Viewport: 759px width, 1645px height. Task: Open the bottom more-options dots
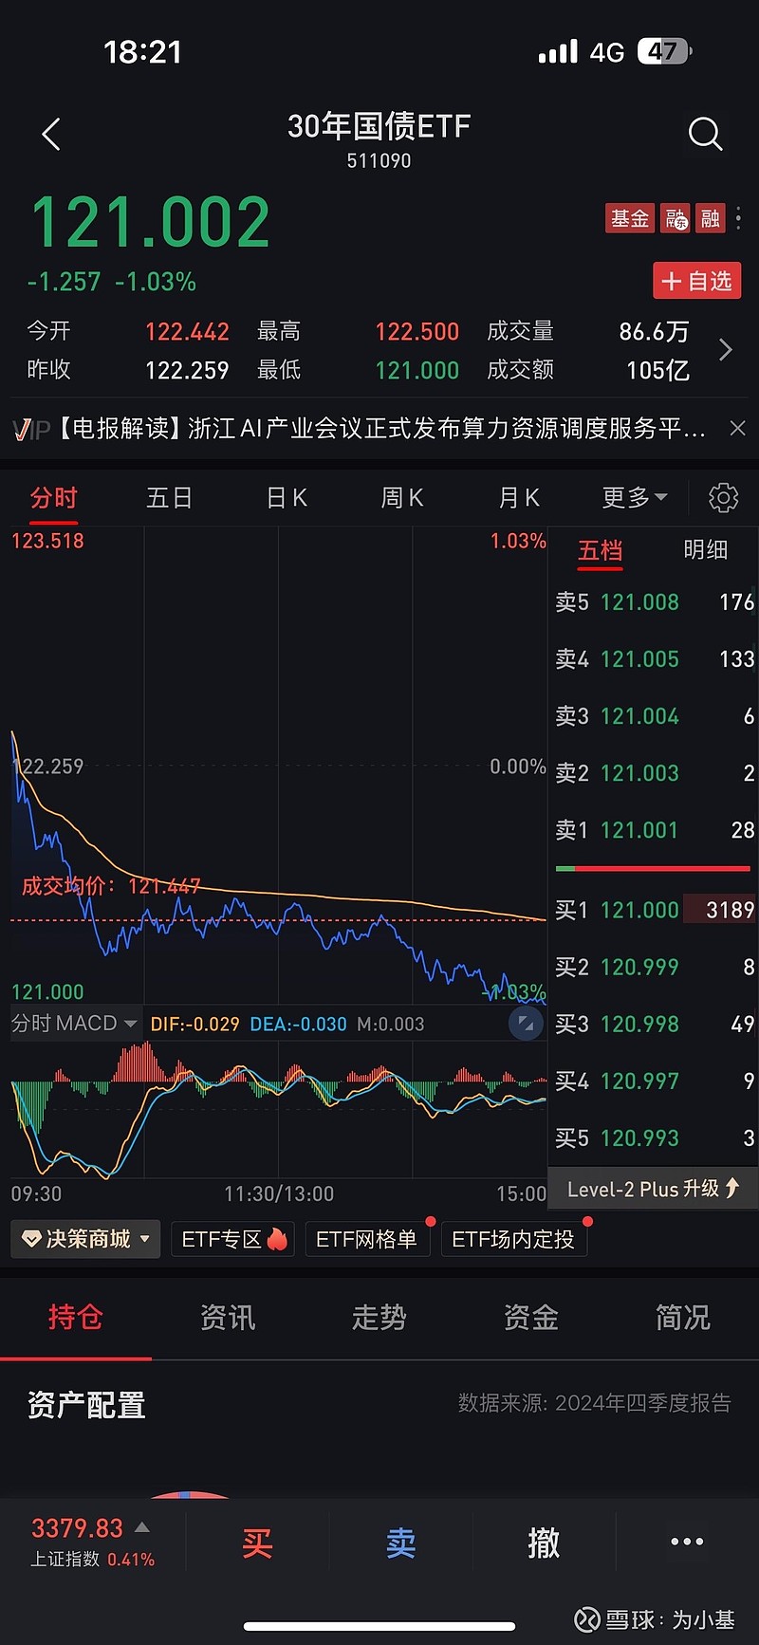tap(687, 1542)
